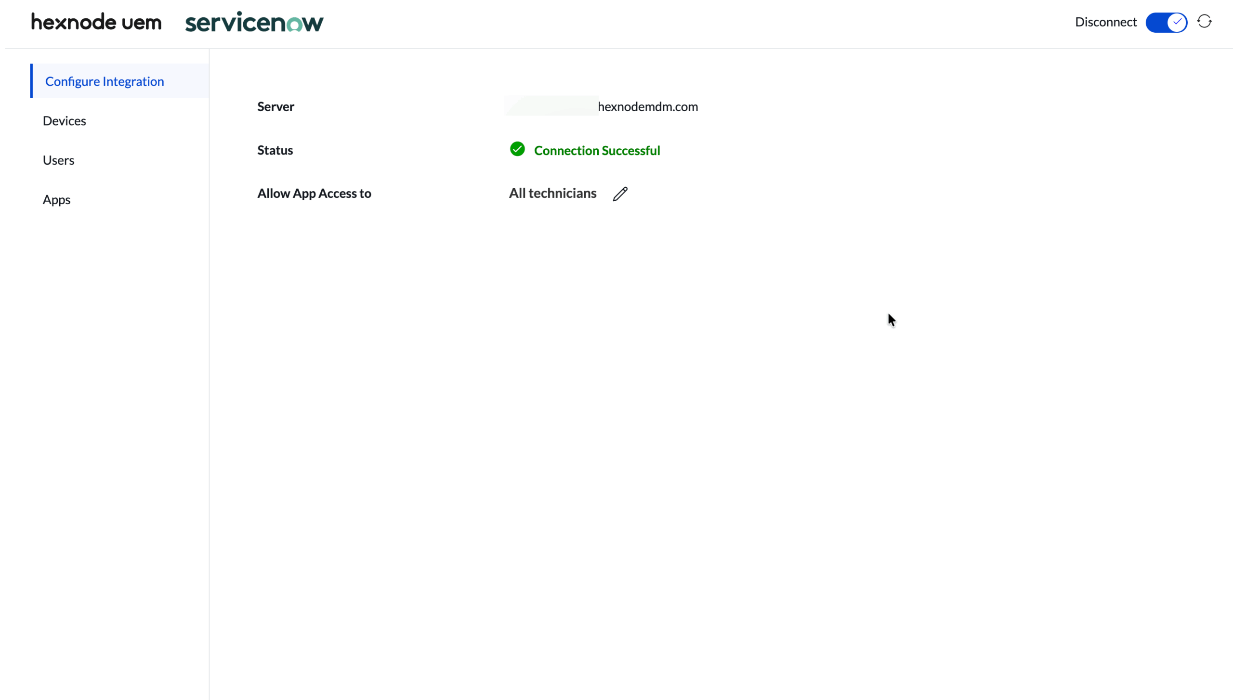Screen dimensions: 1233x700
Task: Click the Status field label
Action: click(x=275, y=150)
